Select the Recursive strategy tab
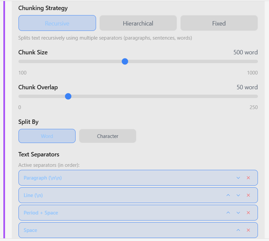Viewport: 269px width, 241px height. tap(57, 23)
